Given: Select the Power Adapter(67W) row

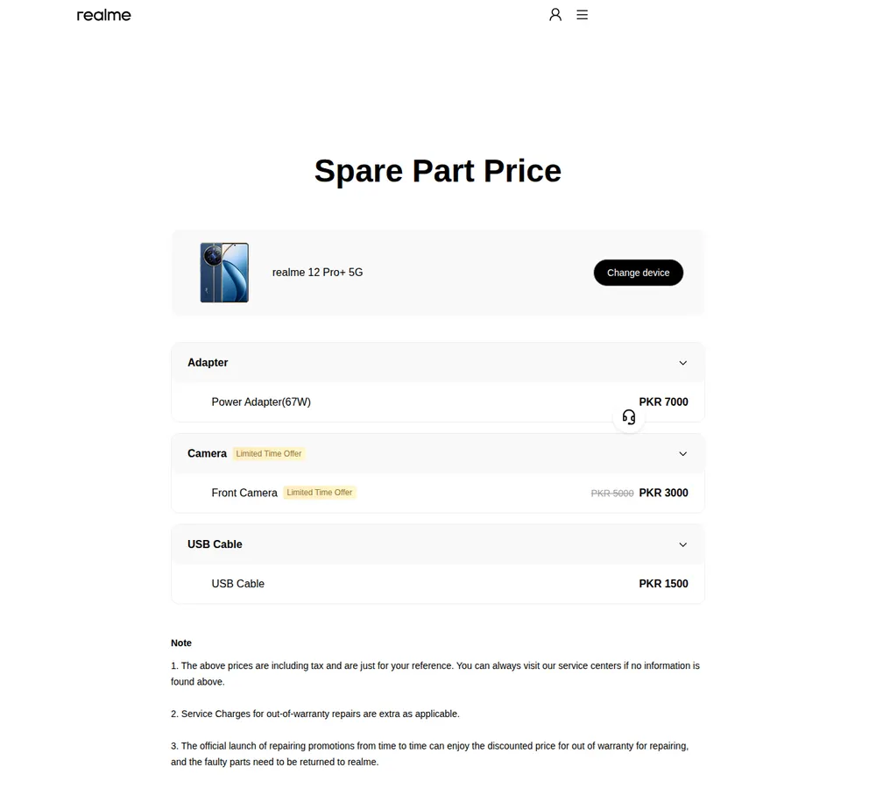Looking at the screenshot, I should [437, 401].
